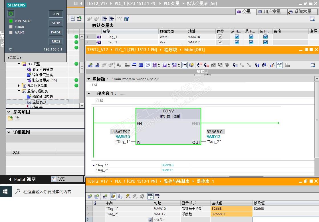
Task: Click enable peripheral outputs icon in watch table
Action: pyautogui.click(x=142, y=196)
